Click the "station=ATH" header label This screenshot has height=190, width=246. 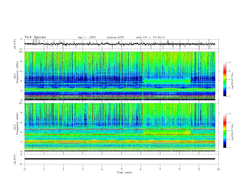coord(115,37)
